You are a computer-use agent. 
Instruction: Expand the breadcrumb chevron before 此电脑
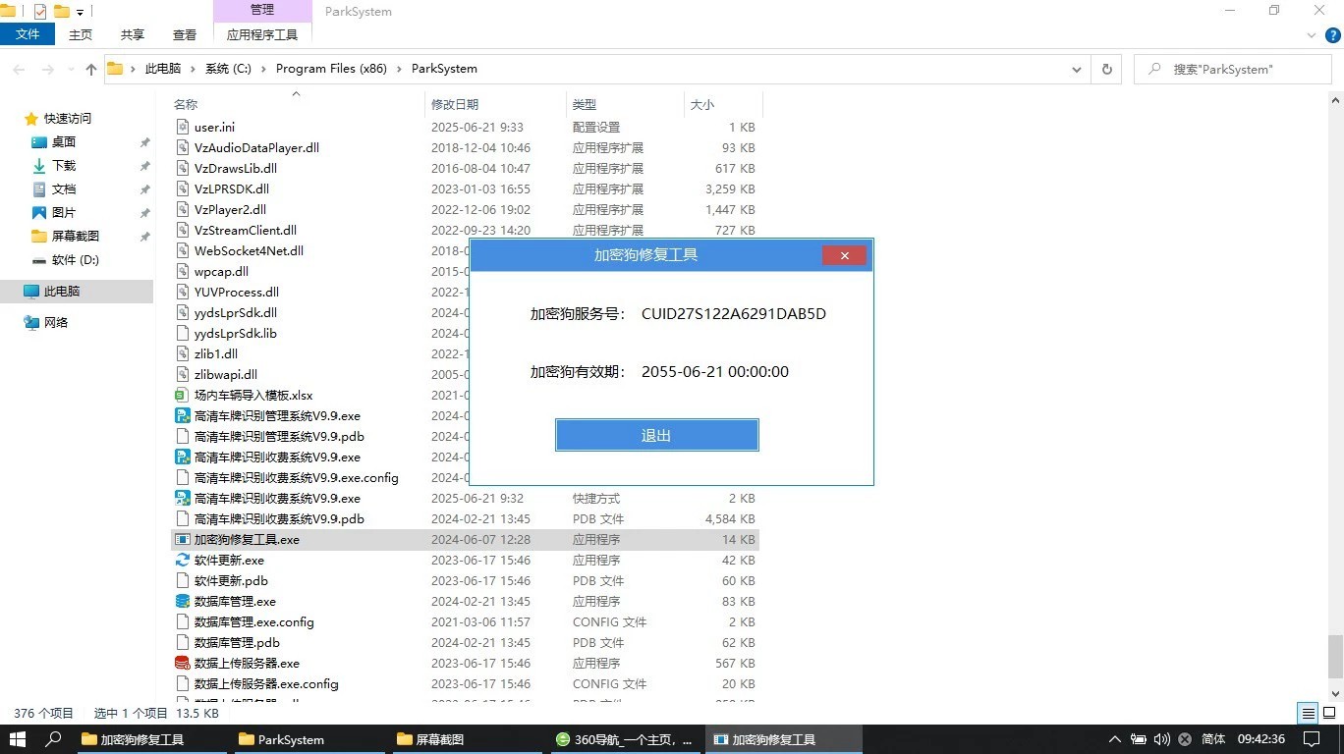tap(134, 69)
